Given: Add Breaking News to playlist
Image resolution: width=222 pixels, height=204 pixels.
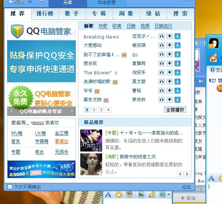Looking at the screenshot, I should (x=170, y=37).
